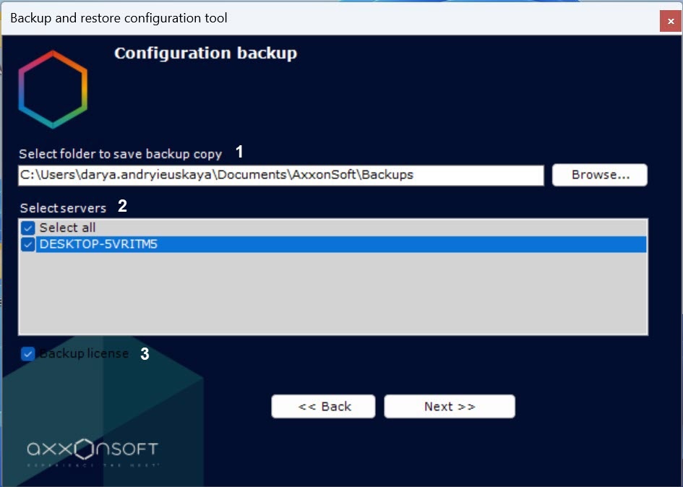This screenshot has height=487, width=683.
Task: Click the Select all label text
Action: pyautogui.click(x=67, y=228)
